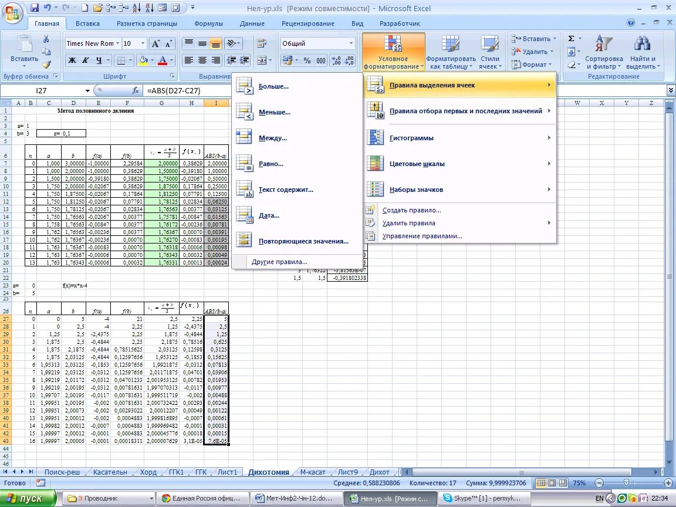Screen dimensions: 676x507
Task: Save the workbook via quick access icon
Action: (x=35, y=8)
